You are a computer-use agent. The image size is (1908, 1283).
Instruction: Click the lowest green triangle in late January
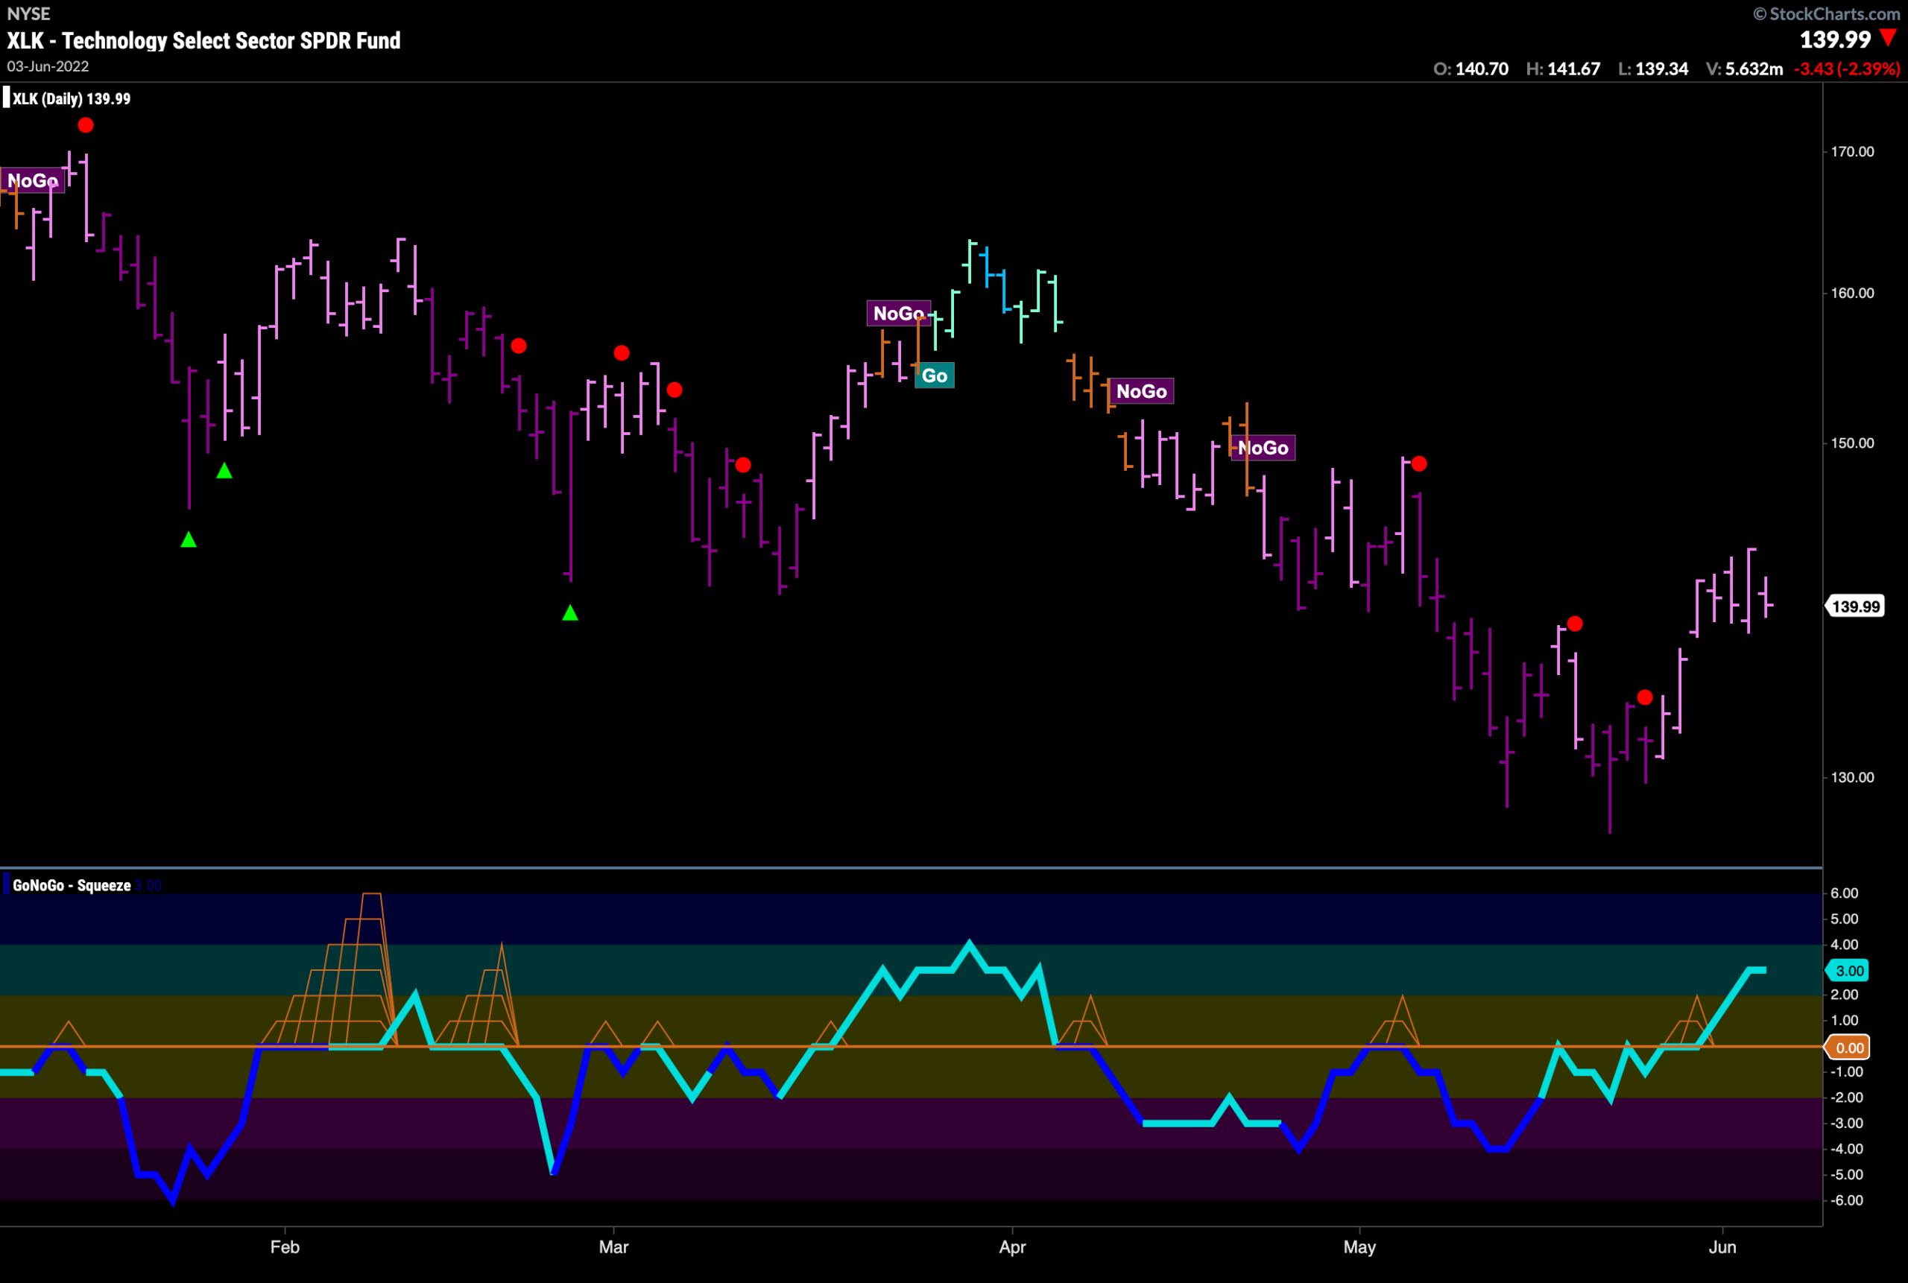(x=189, y=539)
